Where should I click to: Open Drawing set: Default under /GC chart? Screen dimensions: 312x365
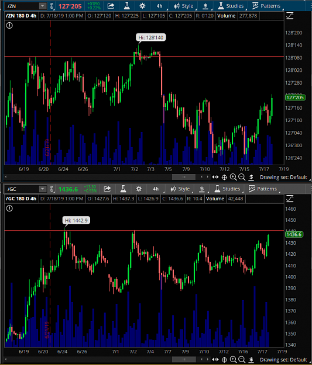(x=283, y=360)
